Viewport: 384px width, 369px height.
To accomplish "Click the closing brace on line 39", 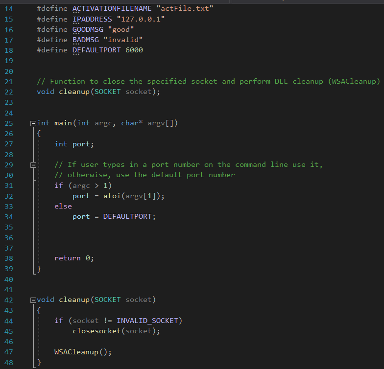I will (39, 269).
